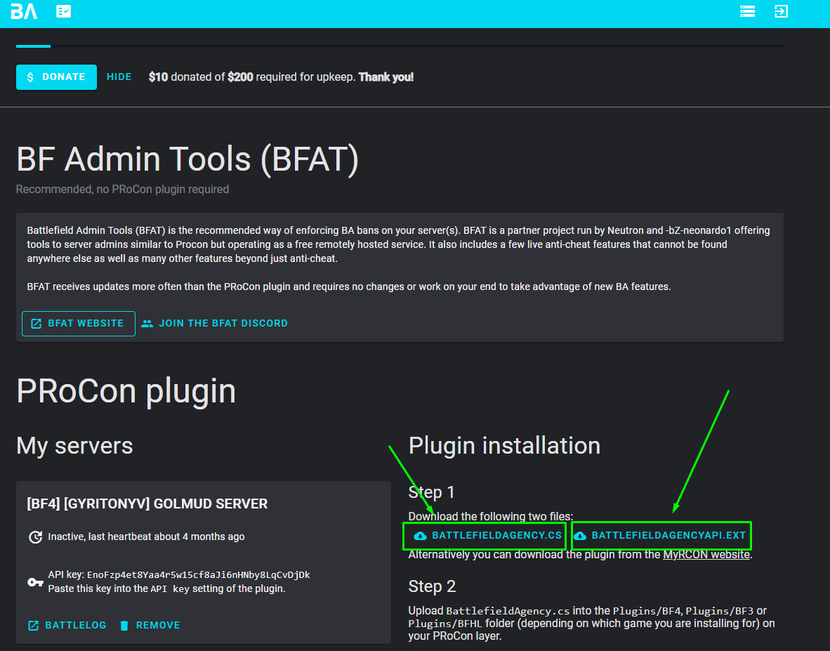Image resolution: width=830 pixels, height=651 pixels.
Task: Hide the donation banner
Action: (119, 77)
